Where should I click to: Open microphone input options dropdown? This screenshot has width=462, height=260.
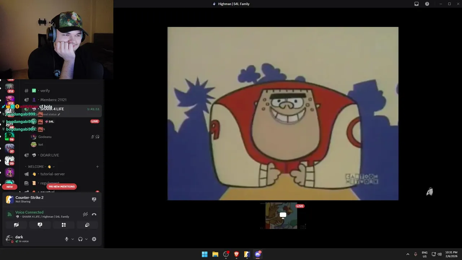click(x=73, y=239)
